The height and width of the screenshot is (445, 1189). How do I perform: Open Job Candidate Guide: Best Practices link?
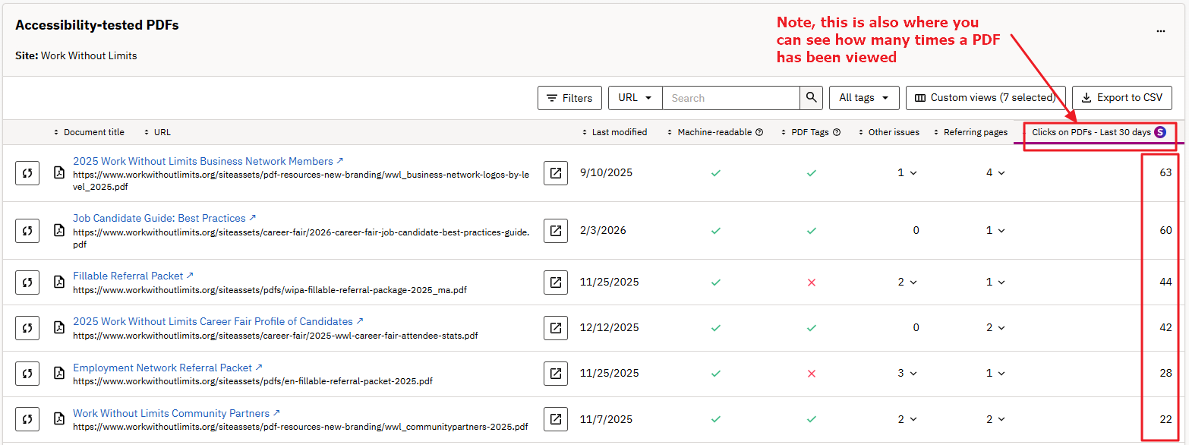coord(159,218)
